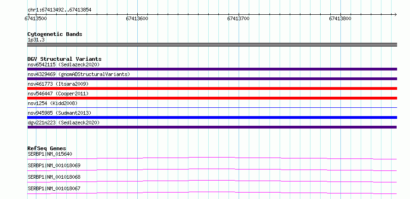
Task: Click the nsv546447 (Cooper2011) label
Action: [x=58, y=94]
